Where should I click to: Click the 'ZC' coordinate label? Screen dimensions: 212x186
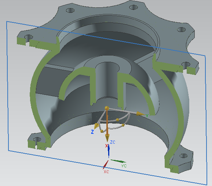coord(113,142)
